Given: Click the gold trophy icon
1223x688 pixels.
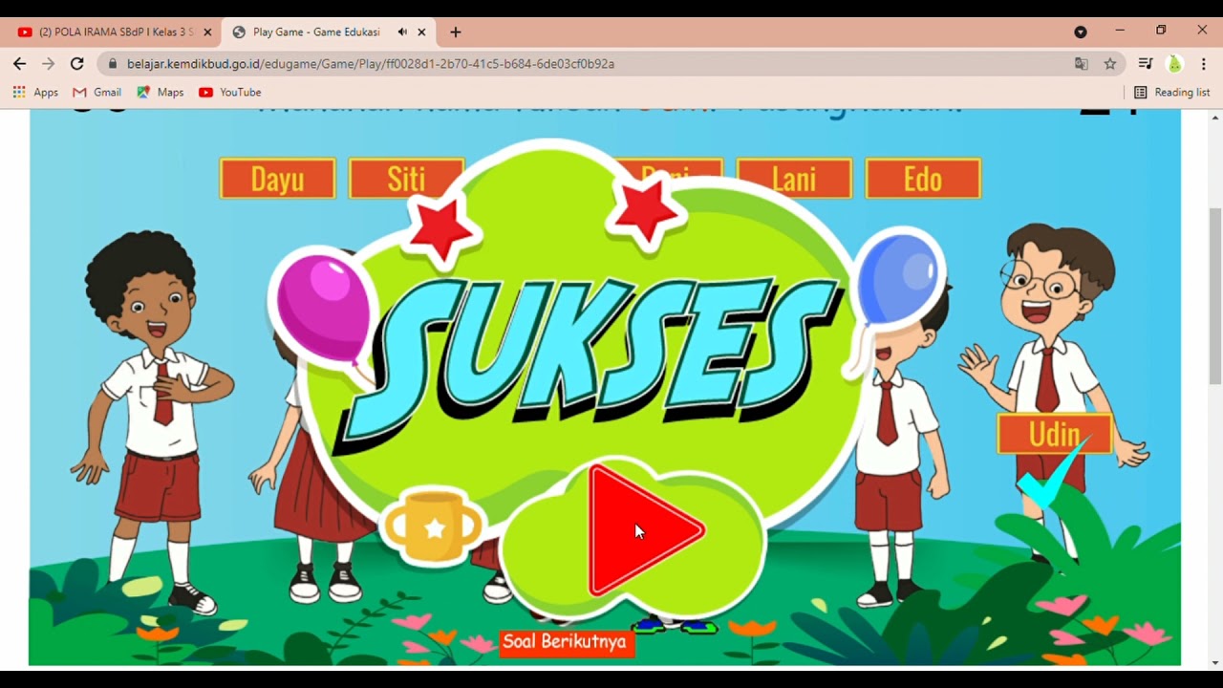Looking at the screenshot, I should 434,527.
